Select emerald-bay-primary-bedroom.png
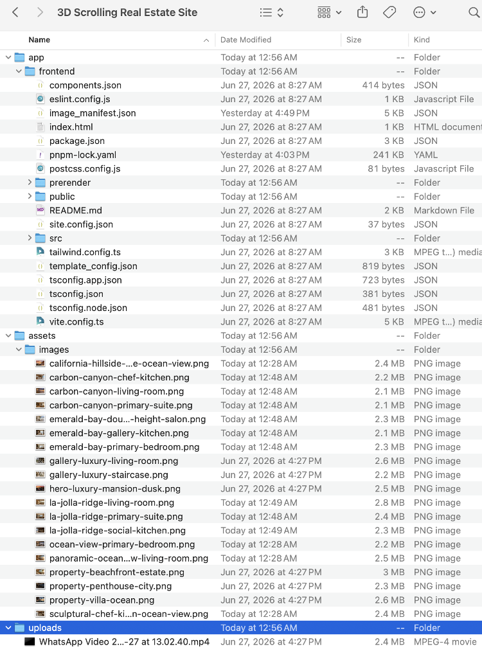Viewport: 482px width, 649px height. (124, 447)
